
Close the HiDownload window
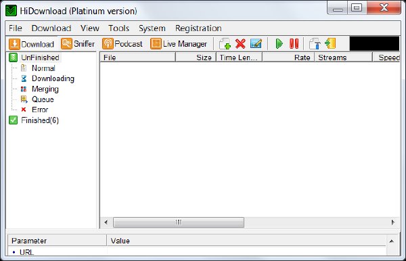click(384, 7)
